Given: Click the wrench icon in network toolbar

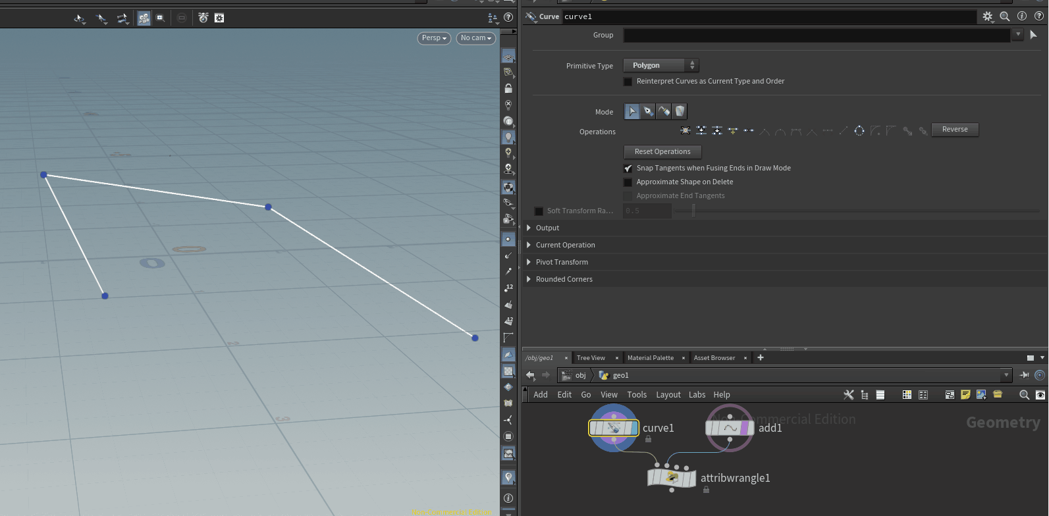Looking at the screenshot, I should [848, 395].
